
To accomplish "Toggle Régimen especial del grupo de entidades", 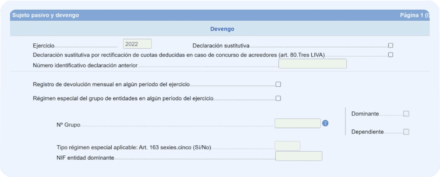I will [x=278, y=98].
